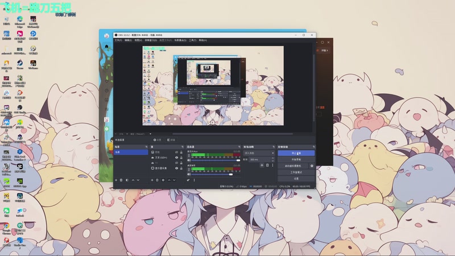Open Google Chrome desktop icon

click(x=6, y=228)
